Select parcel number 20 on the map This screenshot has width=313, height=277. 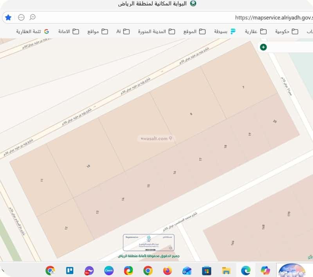coord(275,121)
